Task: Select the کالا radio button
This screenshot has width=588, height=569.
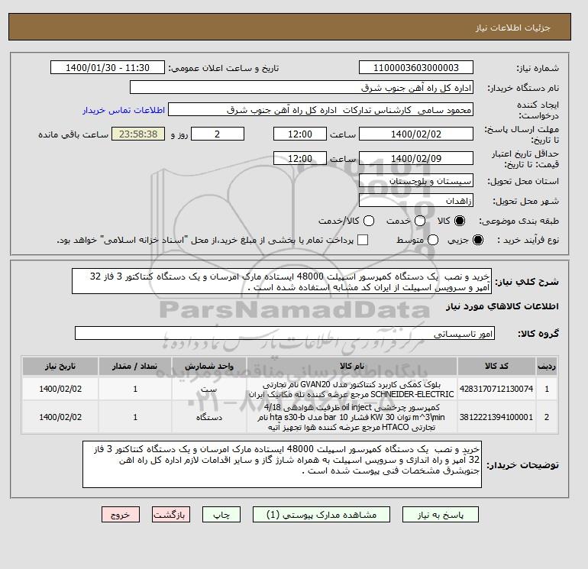Action: pos(460,221)
